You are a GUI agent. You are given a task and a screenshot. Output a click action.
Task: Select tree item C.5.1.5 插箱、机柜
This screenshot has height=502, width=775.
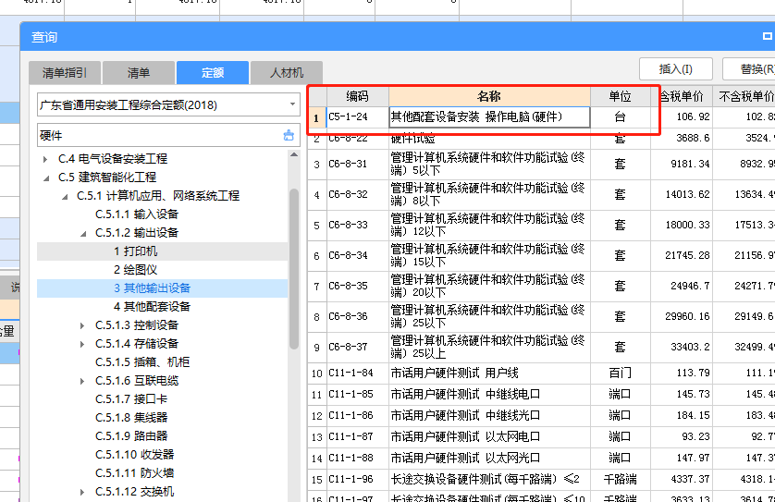coord(142,362)
